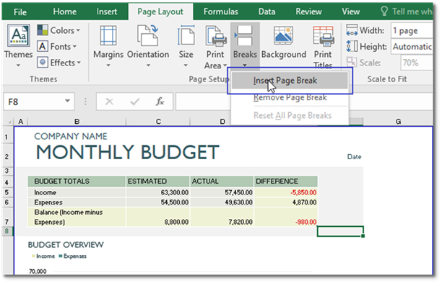Click the Expenses actual value 49,630.00
Viewport: 442px width, 283px height.
click(238, 202)
